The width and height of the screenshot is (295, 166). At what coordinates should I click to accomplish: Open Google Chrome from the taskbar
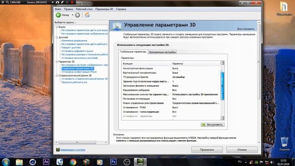coord(73,162)
